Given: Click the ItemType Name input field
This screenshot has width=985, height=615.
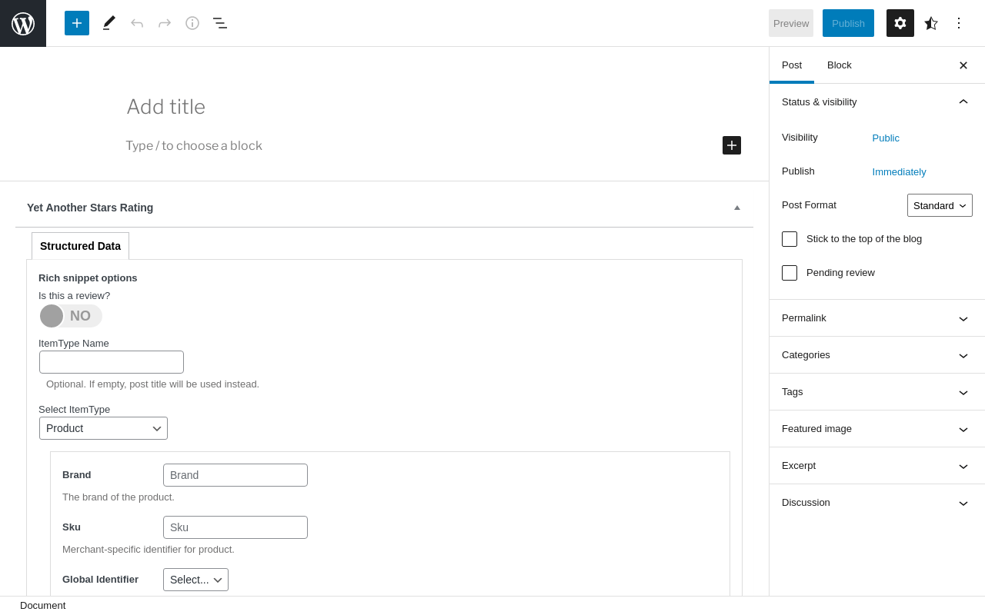Looking at the screenshot, I should pos(112,362).
